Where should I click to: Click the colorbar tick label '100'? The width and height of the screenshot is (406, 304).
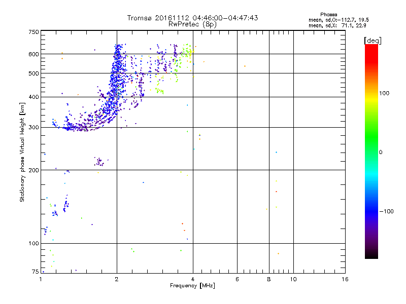384,93
